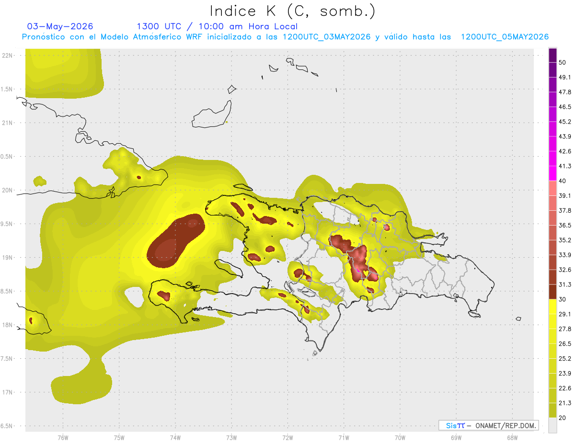The image size is (575, 444).
Task: Click the 70W longitude axis label
Action: 400,437
